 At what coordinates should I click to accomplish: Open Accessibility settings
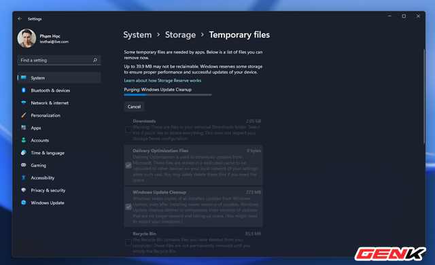pyautogui.click(x=59, y=177)
